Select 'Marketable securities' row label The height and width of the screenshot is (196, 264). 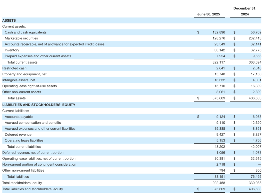pyautogui.click(x=21, y=38)
